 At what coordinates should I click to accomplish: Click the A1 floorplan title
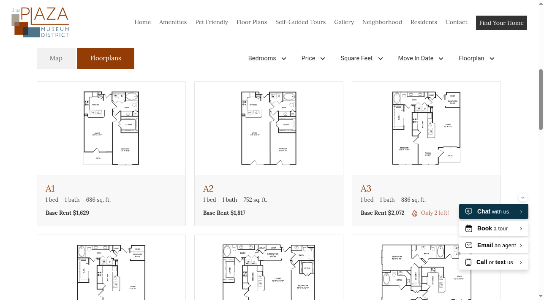click(50, 188)
